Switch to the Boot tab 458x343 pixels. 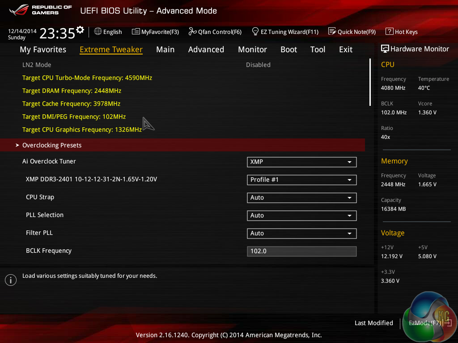tap(288, 49)
